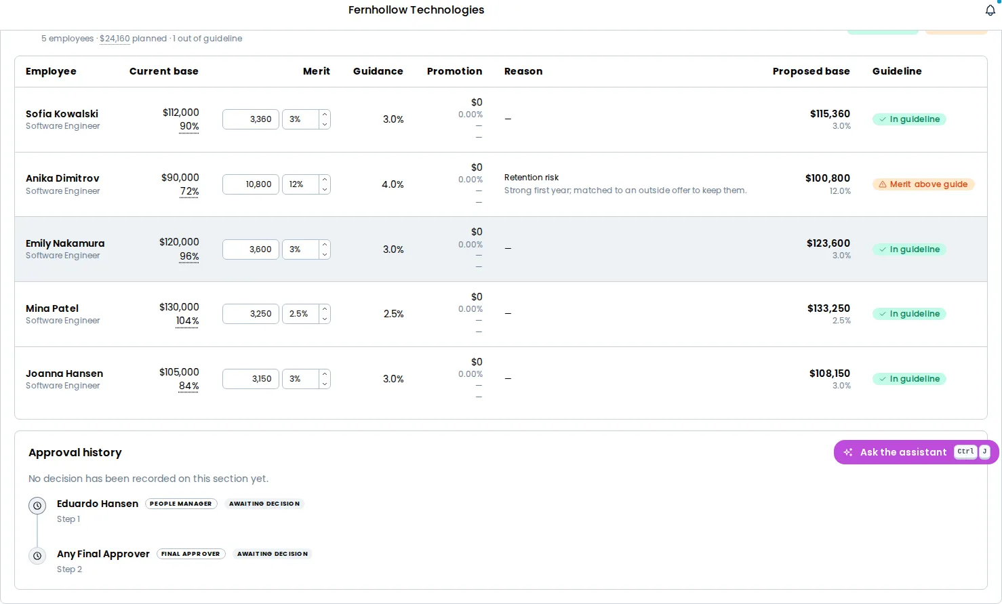
Task: Click Emily Nakamura's 96% compa-ratio
Action: (x=189, y=257)
